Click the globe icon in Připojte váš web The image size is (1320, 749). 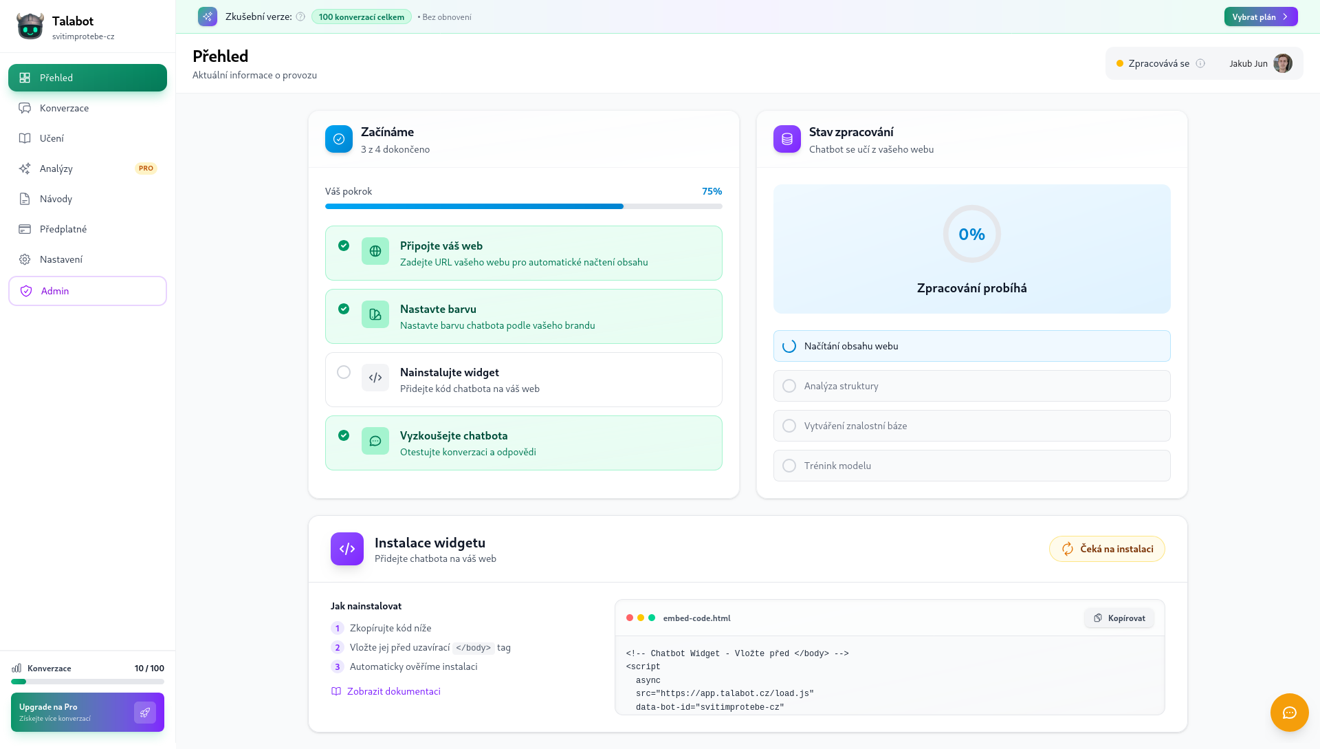point(375,251)
